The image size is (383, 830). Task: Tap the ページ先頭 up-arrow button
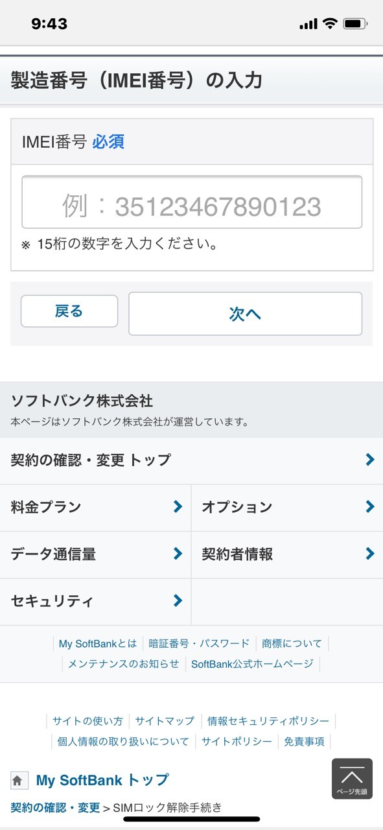click(352, 779)
